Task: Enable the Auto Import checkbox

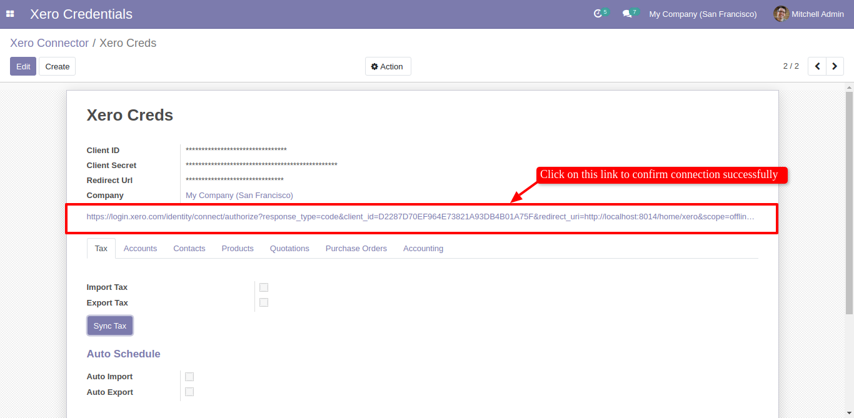Action: [x=189, y=377]
